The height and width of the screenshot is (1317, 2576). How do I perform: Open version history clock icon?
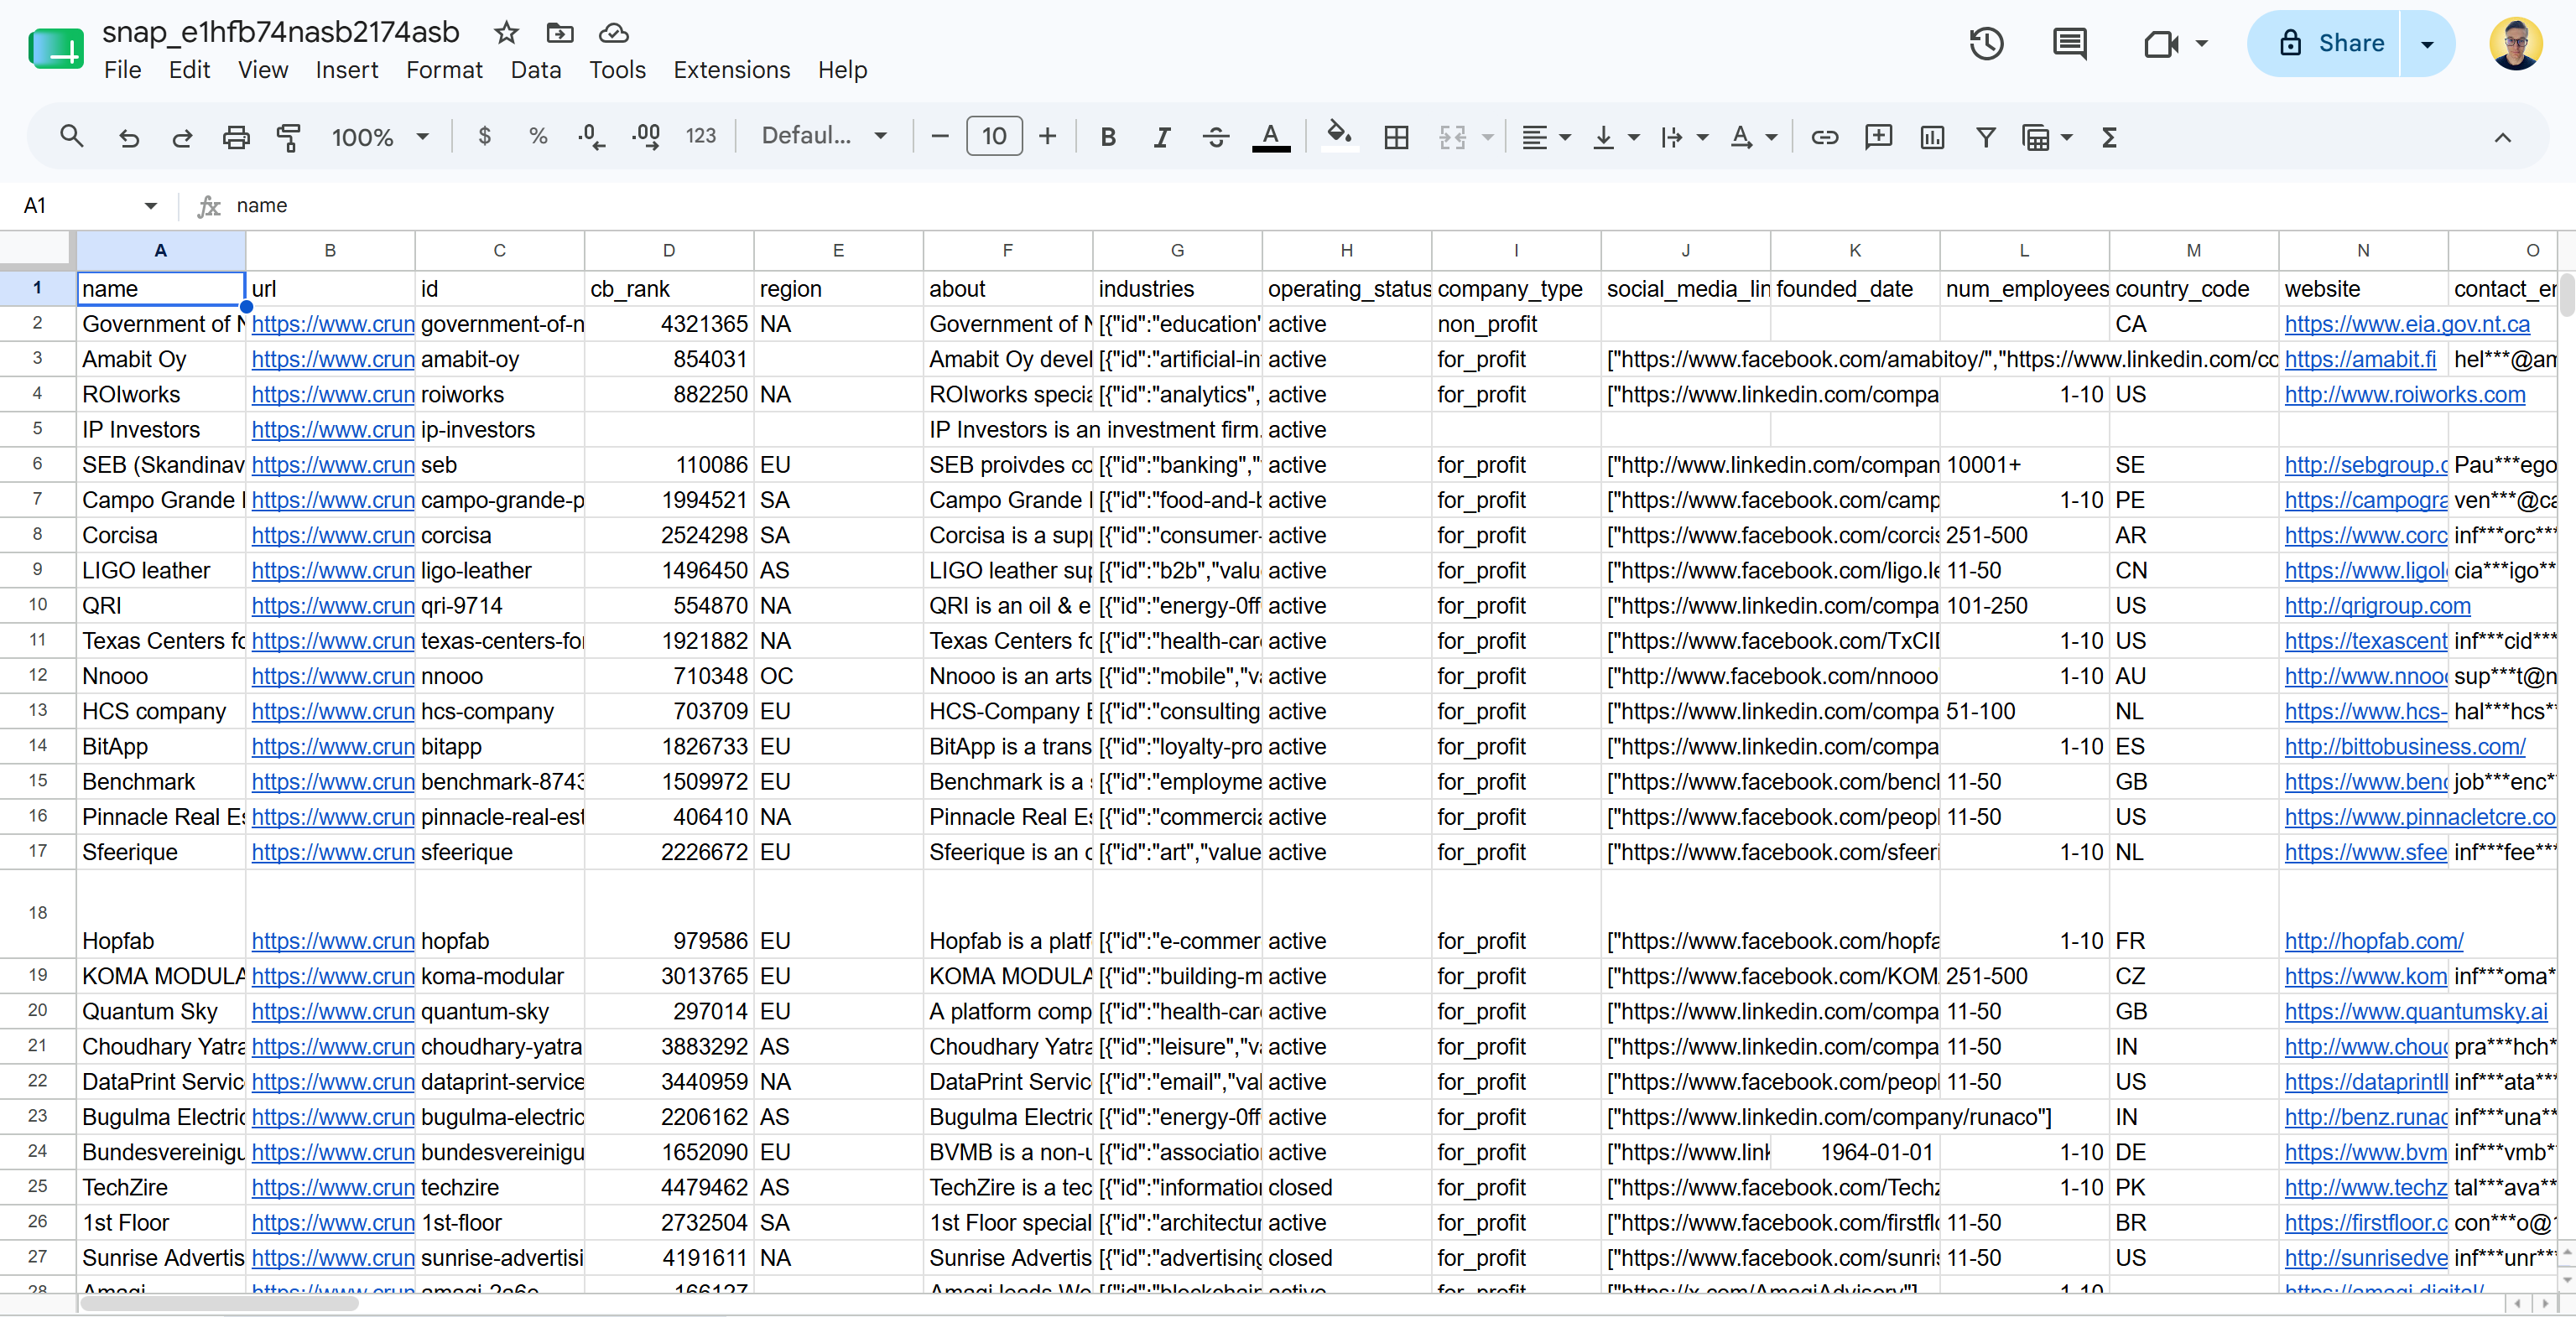tap(1986, 43)
